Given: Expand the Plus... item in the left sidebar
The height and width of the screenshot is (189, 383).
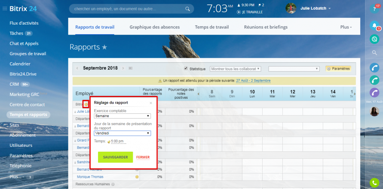Looking at the screenshot, I should pos(17,177).
